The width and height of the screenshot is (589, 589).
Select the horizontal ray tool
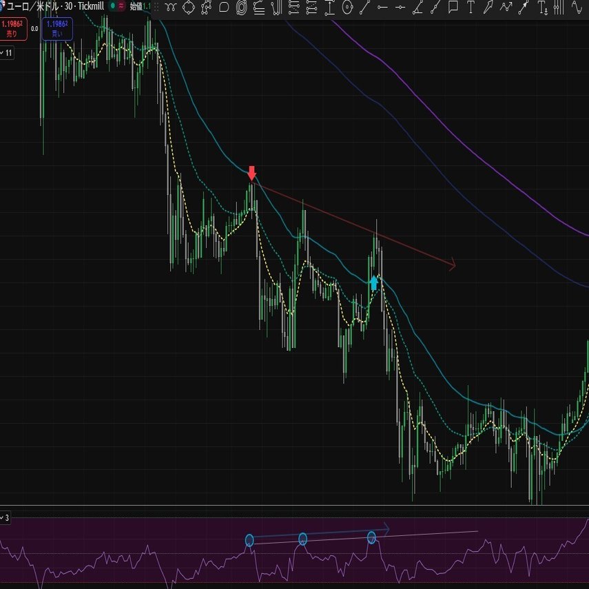click(382, 7)
